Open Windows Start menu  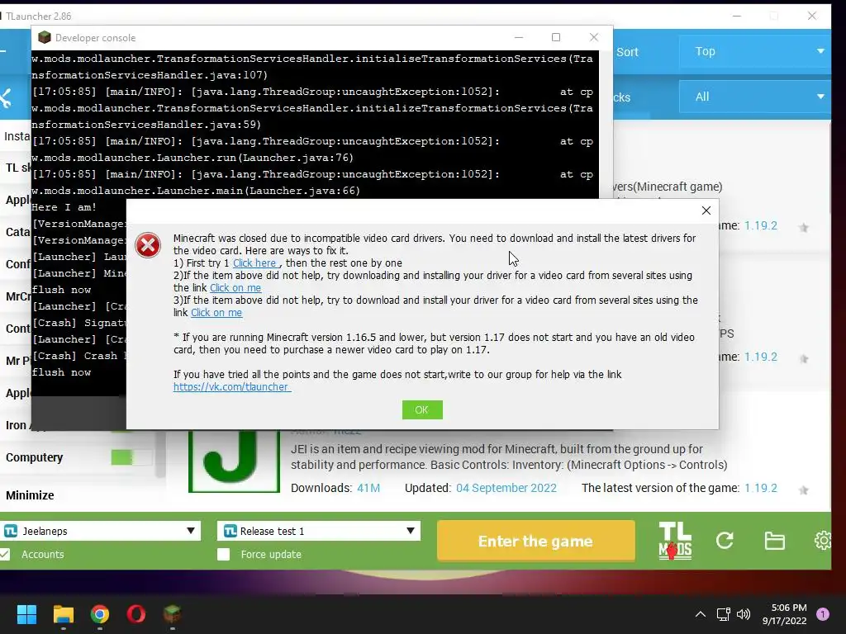click(x=26, y=614)
